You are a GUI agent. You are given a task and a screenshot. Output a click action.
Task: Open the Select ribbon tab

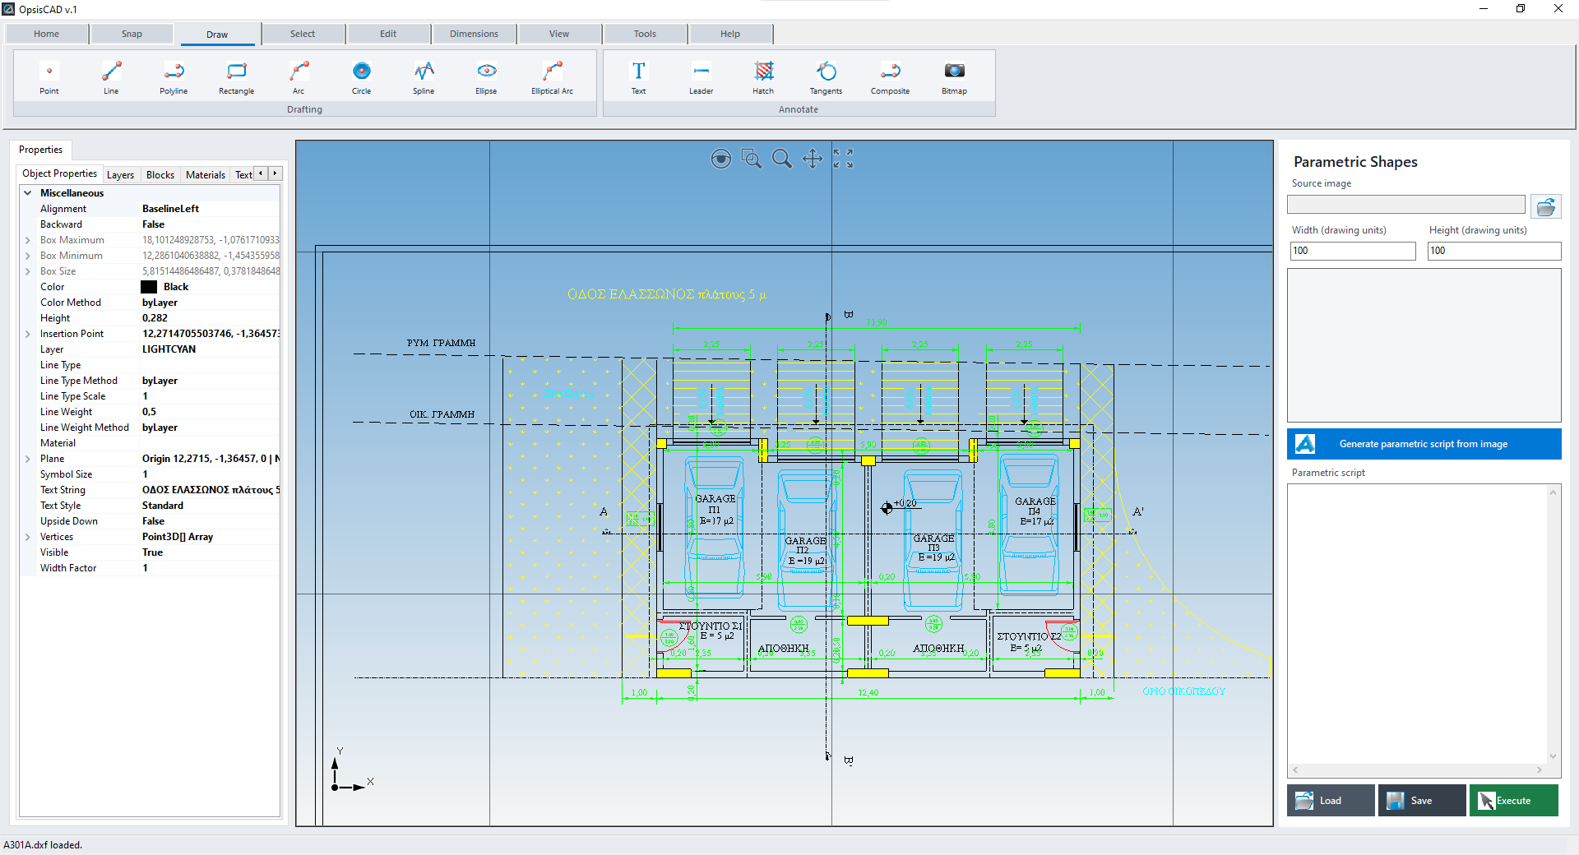(303, 34)
